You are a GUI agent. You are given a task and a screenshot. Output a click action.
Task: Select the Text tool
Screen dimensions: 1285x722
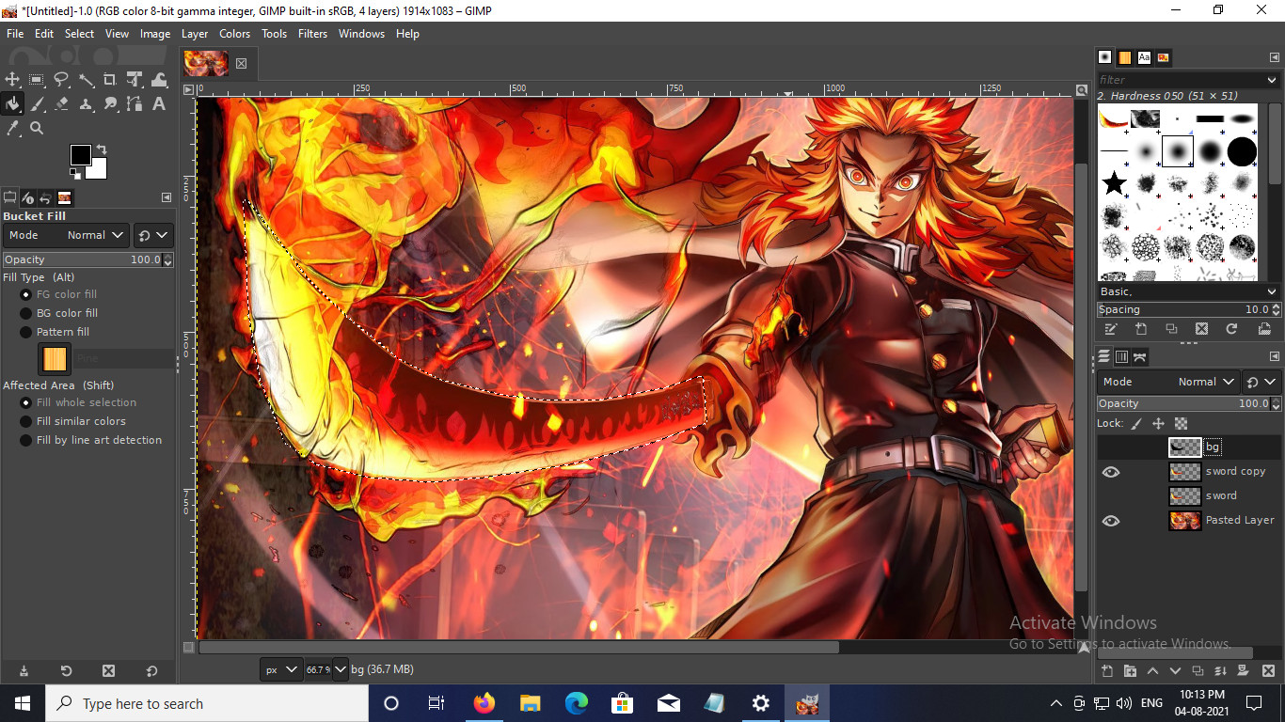(159, 103)
